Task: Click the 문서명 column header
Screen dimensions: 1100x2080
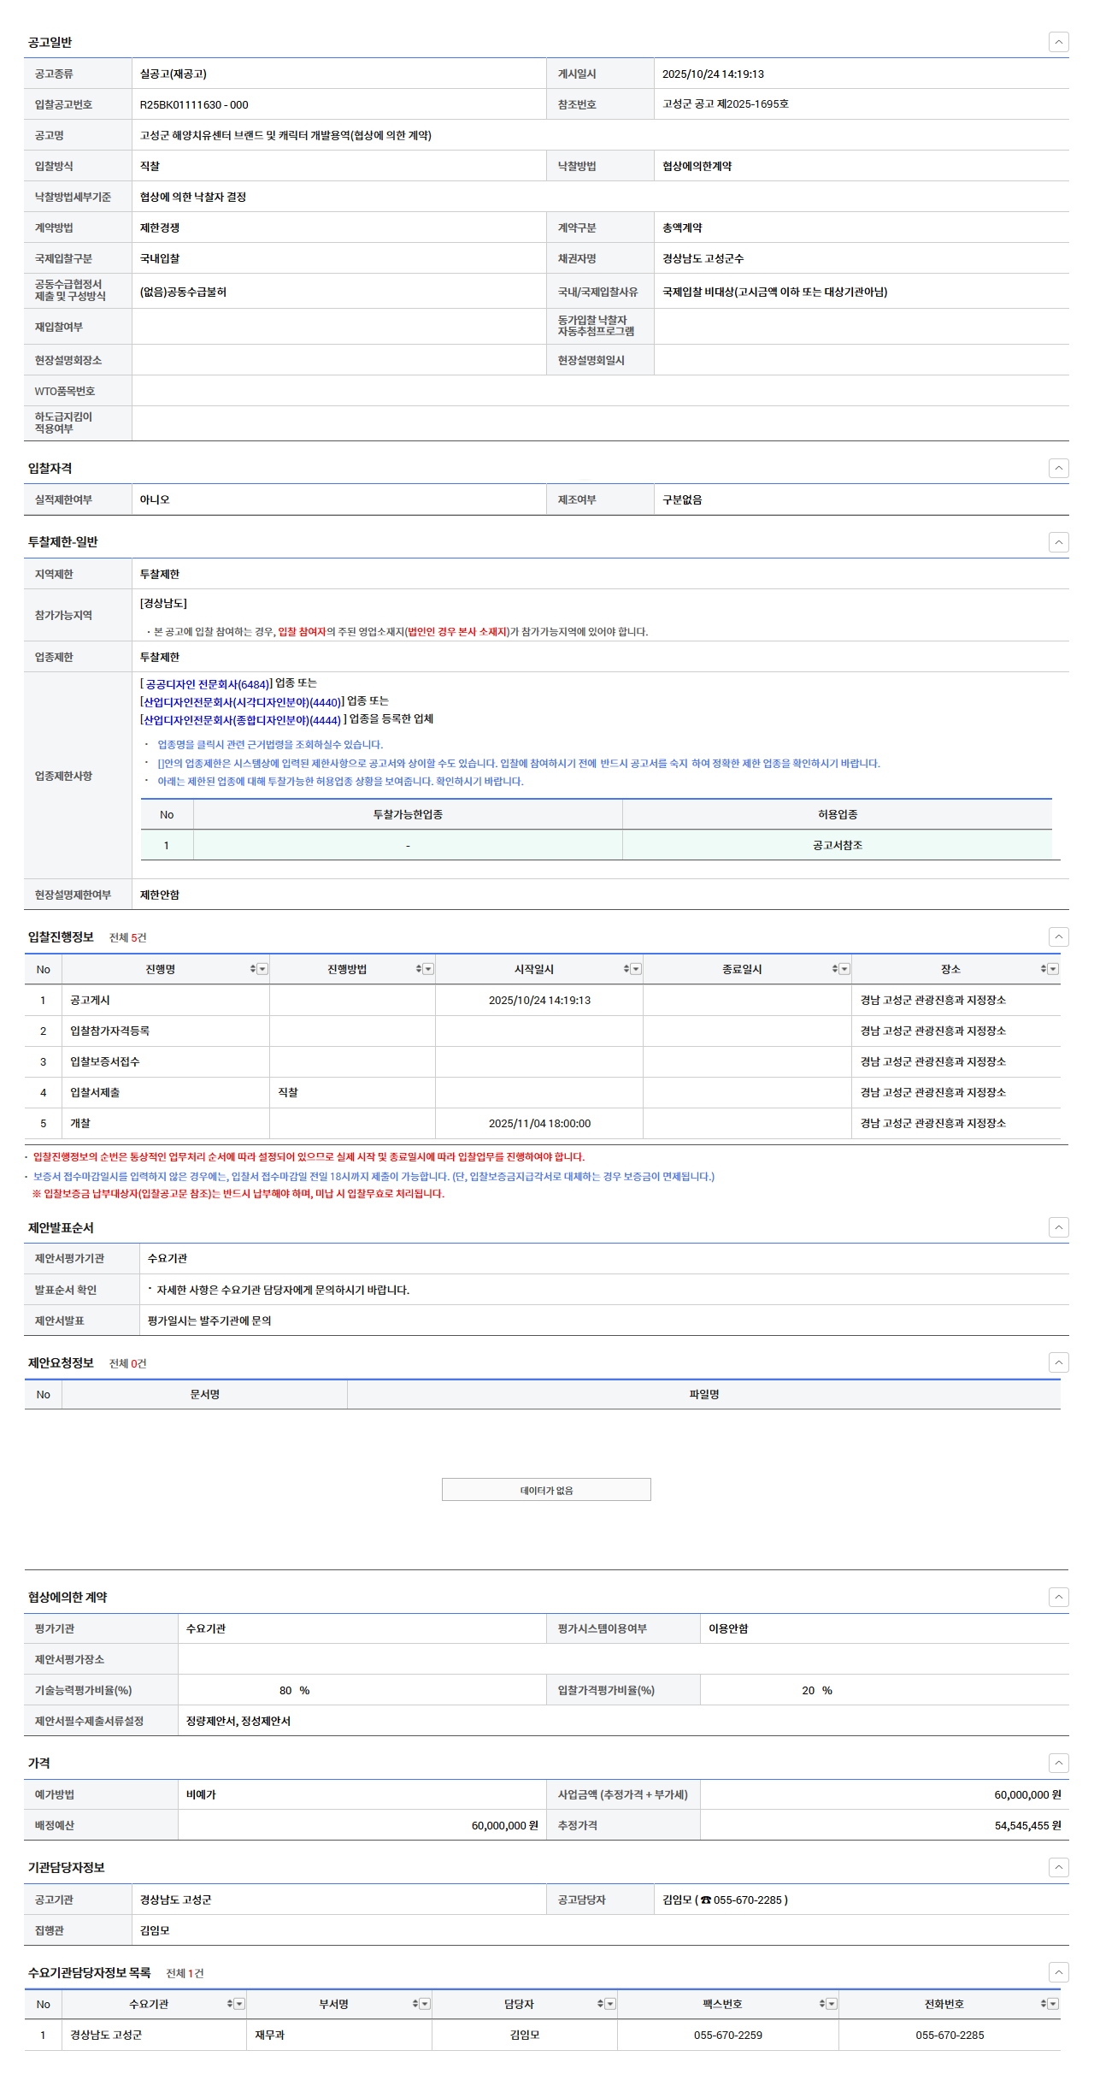Action: click(204, 1394)
